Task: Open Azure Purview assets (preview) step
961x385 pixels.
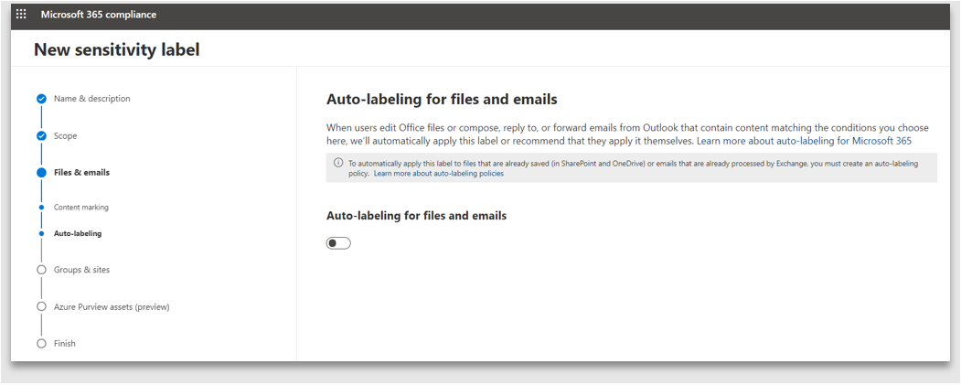Action: [111, 307]
